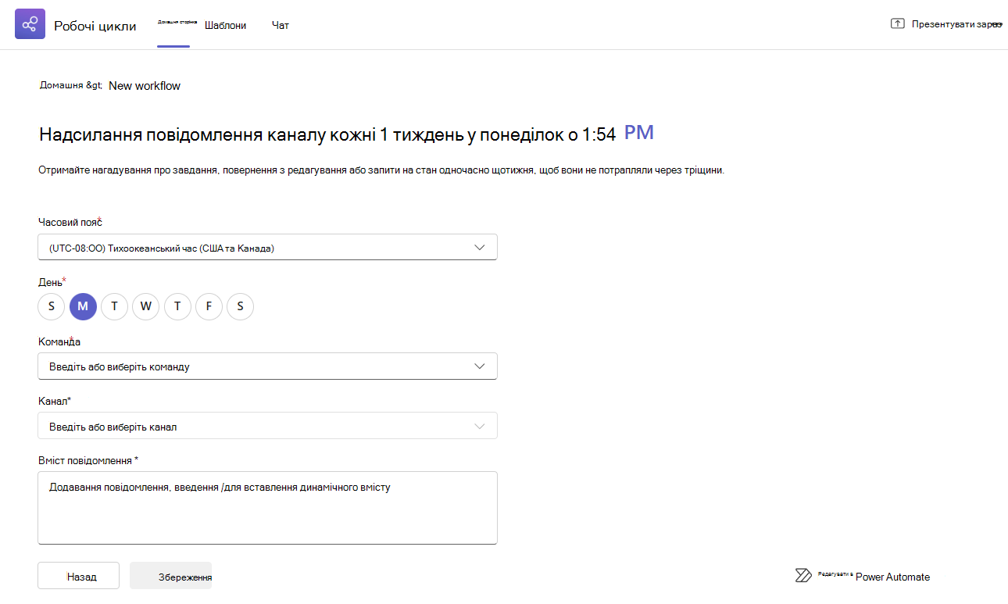
Task: Click the Робочі цикли app title
Action: 95,26
